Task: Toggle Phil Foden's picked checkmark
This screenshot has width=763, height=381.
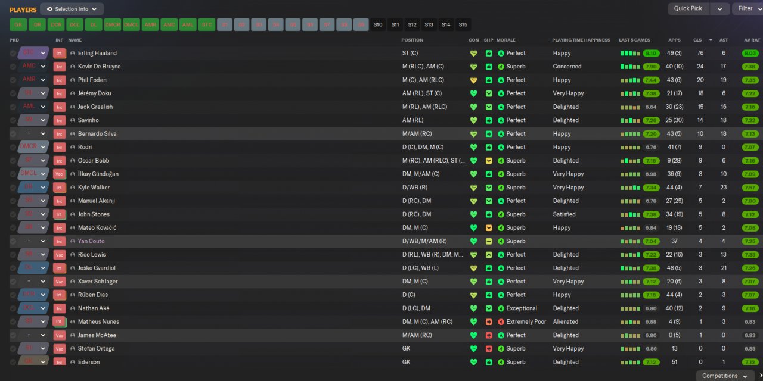Action: coord(13,80)
